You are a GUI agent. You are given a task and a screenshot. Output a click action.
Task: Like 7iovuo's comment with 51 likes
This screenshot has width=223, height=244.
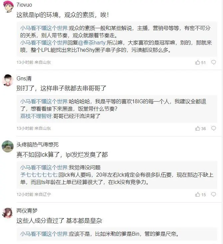pos(198,62)
